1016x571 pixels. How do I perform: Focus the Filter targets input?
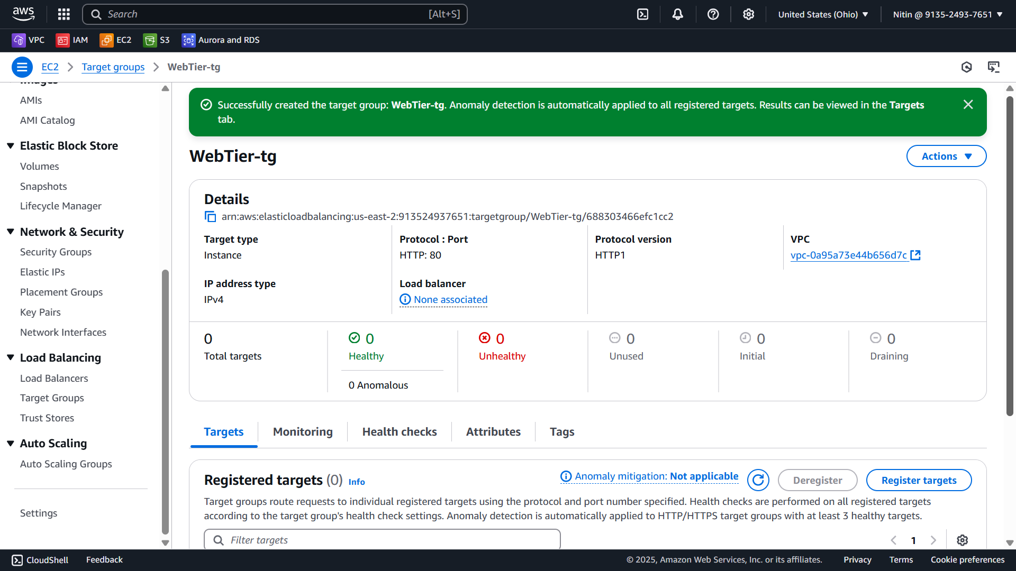click(x=382, y=540)
